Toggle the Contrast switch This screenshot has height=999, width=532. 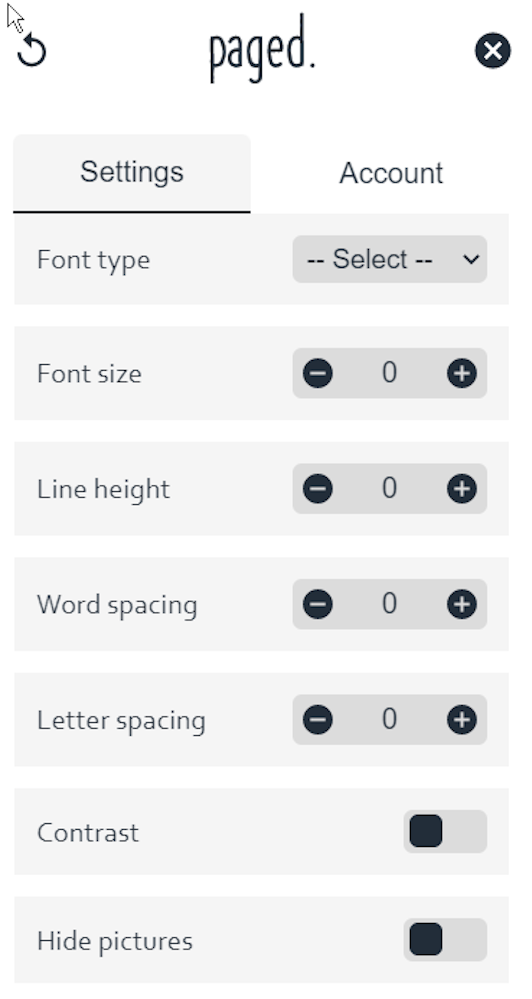click(445, 831)
